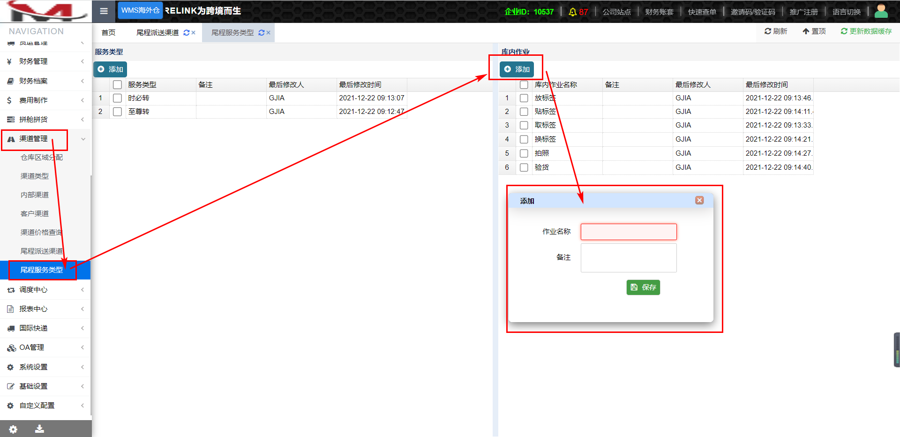Check the 至尊转 row checkbox
The height and width of the screenshot is (437, 900).
(118, 112)
